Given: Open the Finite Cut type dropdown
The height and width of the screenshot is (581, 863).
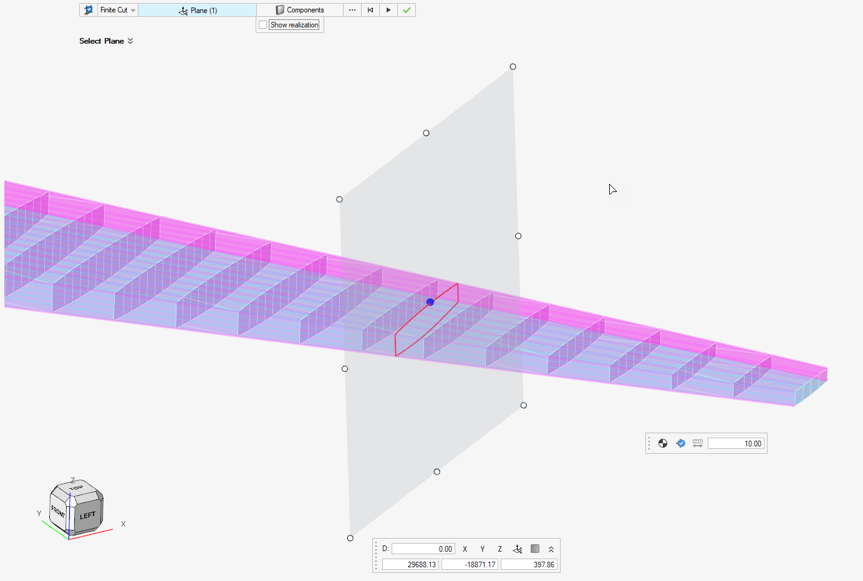Looking at the screenshot, I should coord(133,11).
